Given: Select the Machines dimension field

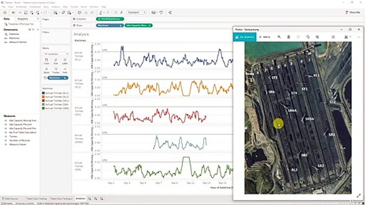Looking at the screenshot, I should point(14,38).
